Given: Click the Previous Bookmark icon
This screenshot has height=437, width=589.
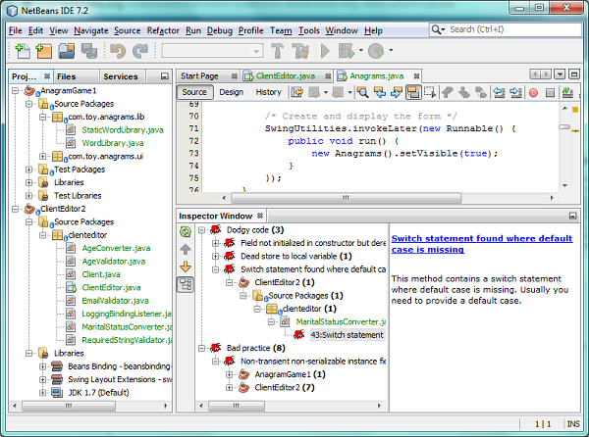Looking at the screenshot, I should click(x=447, y=92).
